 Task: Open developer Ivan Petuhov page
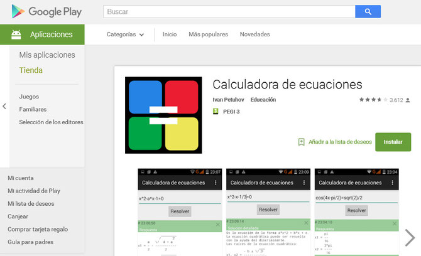coord(228,100)
